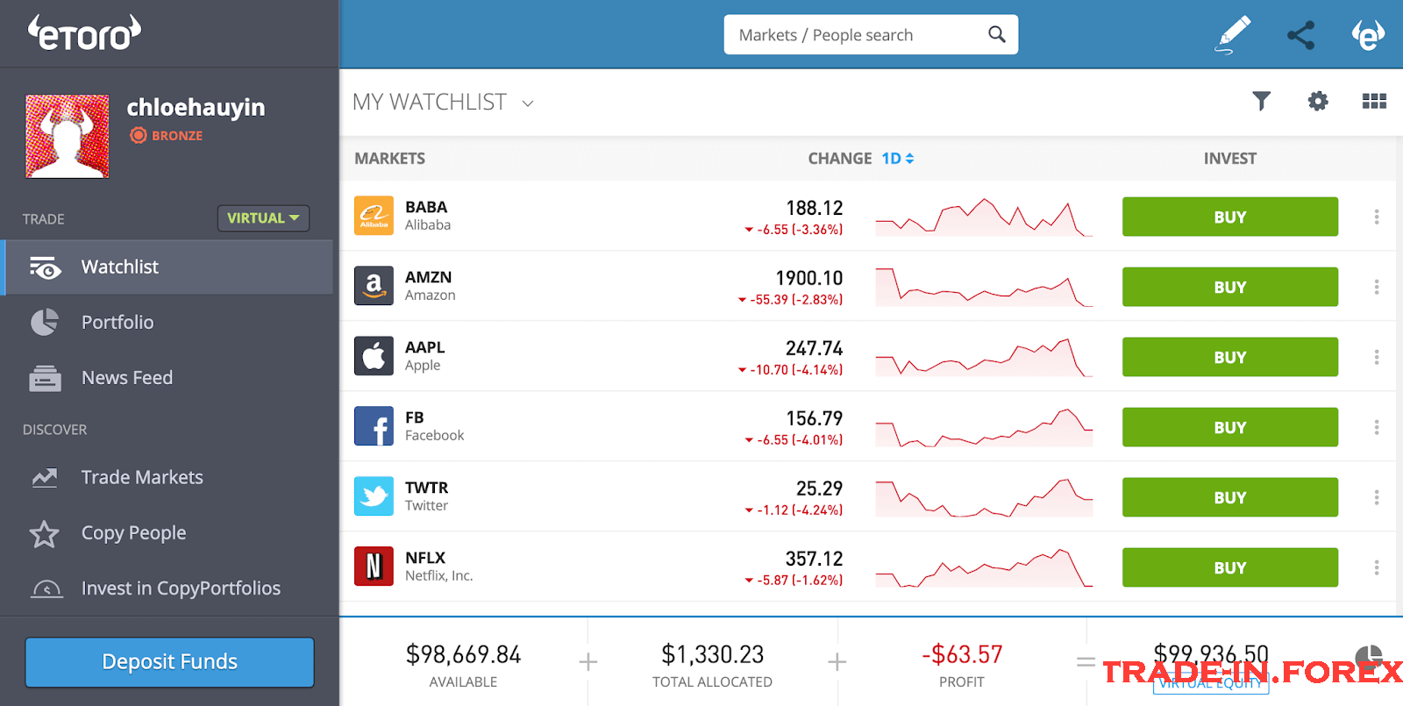Open more options for FB row
Image resolution: width=1403 pixels, height=706 pixels.
click(x=1377, y=427)
